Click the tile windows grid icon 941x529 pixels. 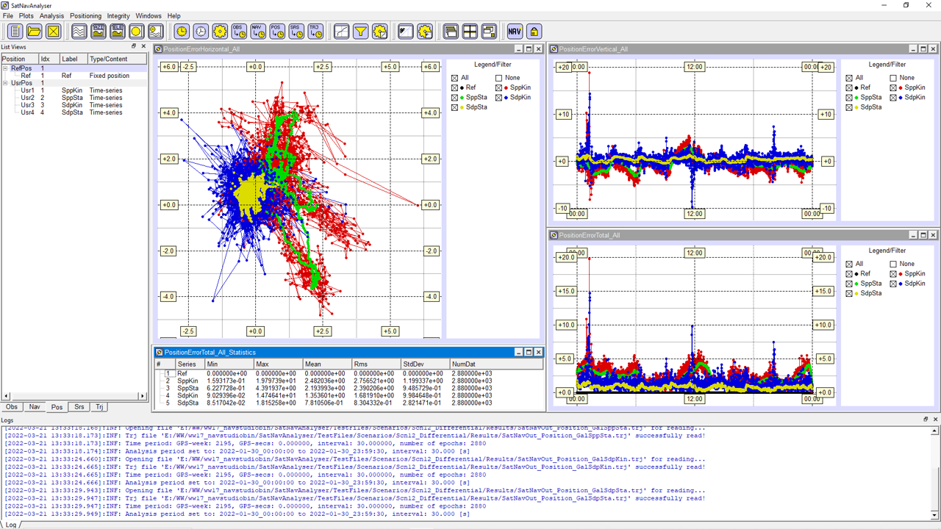[x=470, y=31]
